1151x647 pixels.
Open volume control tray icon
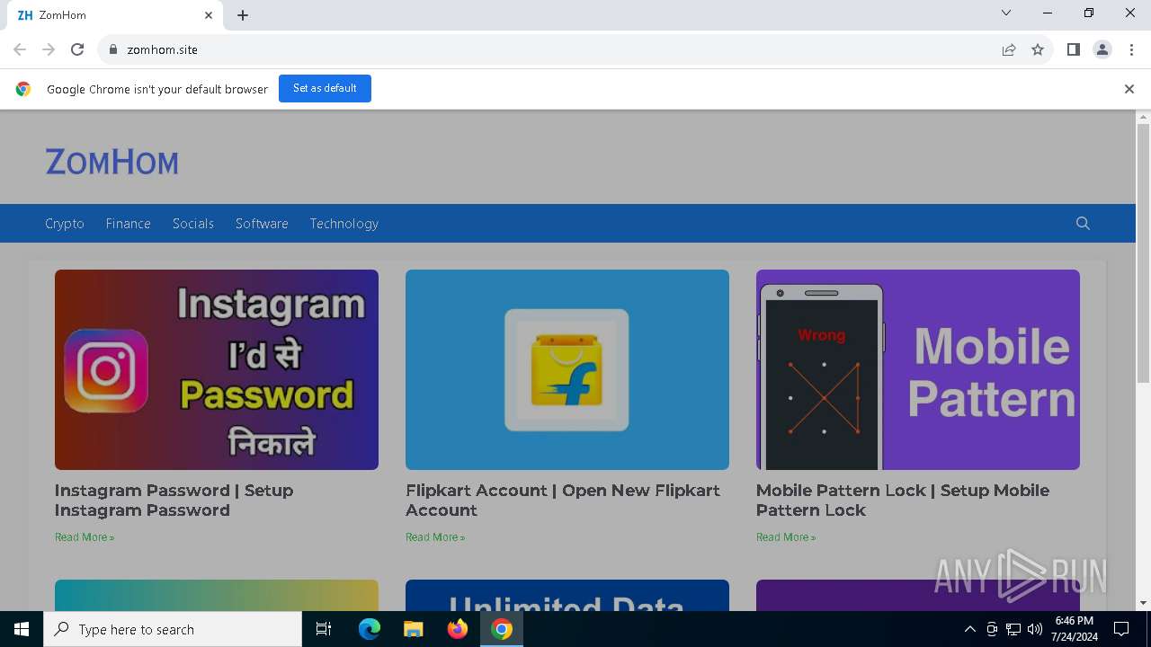pyautogui.click(x=1034, y=629)
